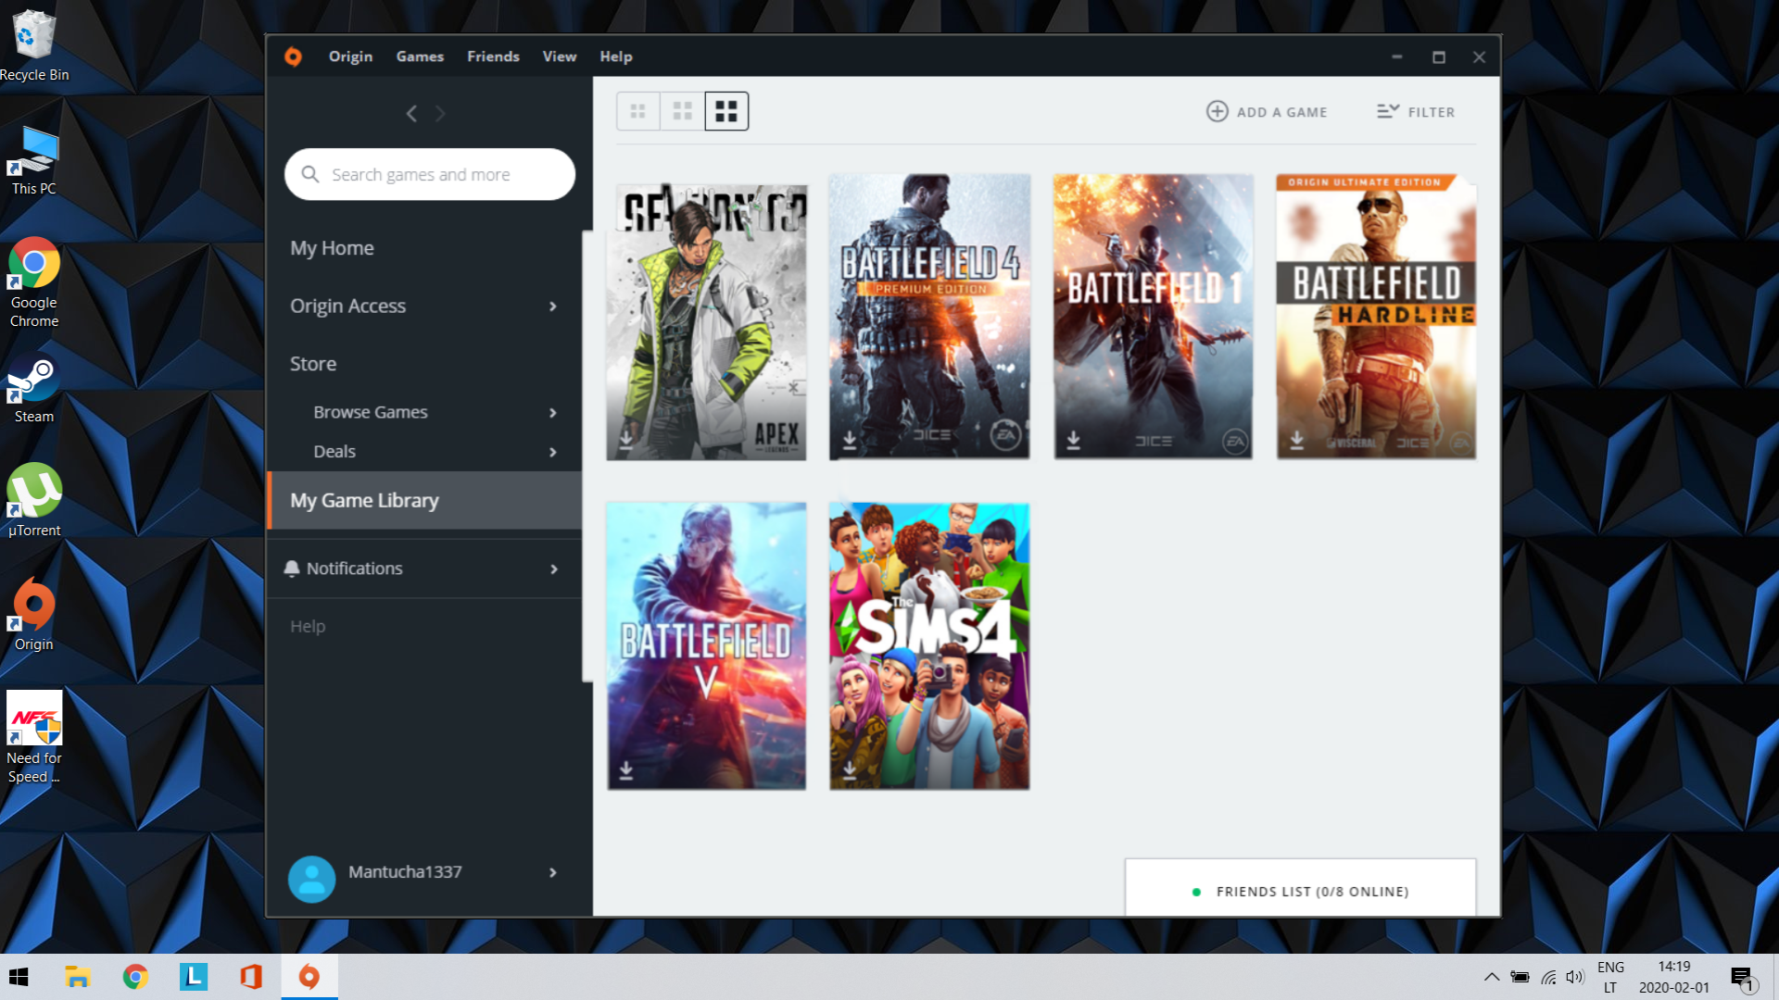Click the Add a Game plus icon
Image resolution: width=1779 pixels, height=1000 pixels.
[x=1217, y=111]
